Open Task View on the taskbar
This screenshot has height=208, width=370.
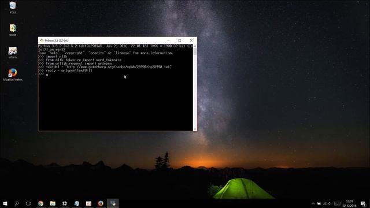[x=28, y=203]
